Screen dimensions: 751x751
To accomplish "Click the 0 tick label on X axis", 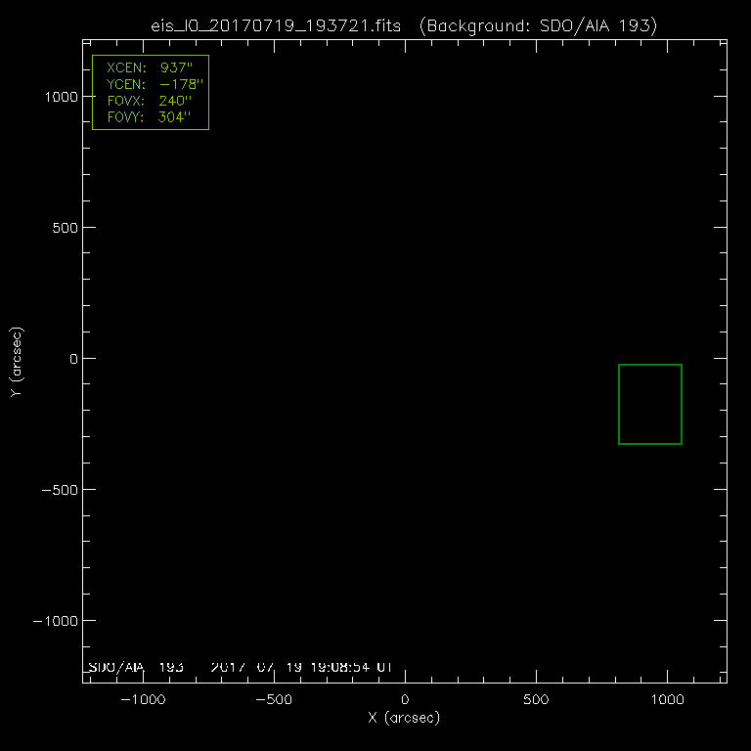I will click(405, 700).
